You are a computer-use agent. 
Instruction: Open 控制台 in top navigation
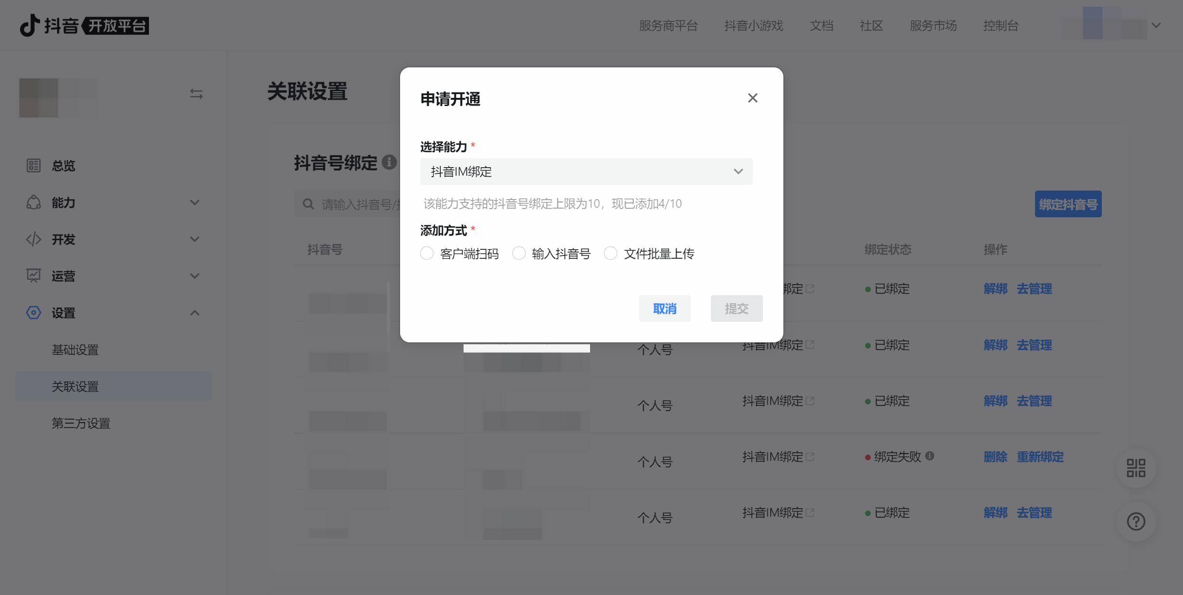point(1001,25)
